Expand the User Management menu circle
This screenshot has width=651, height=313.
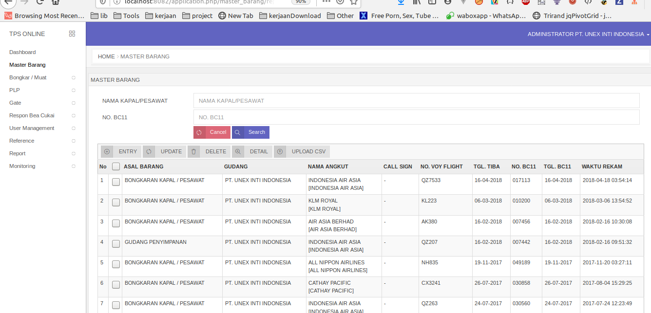coord(74,128)
